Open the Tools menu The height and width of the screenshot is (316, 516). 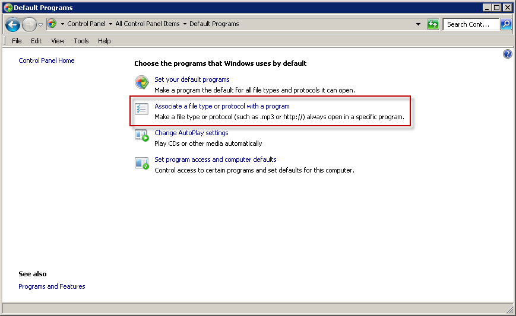[81, 41]
